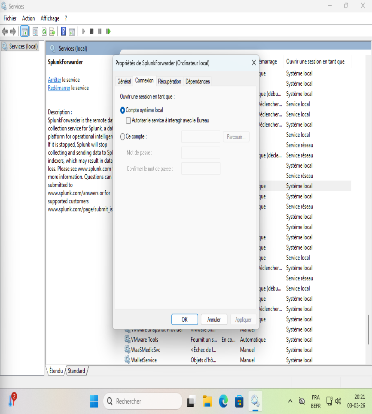
Task: Click the Arrêter le service link
Action: pyautogui.click(x=55, y=80)
